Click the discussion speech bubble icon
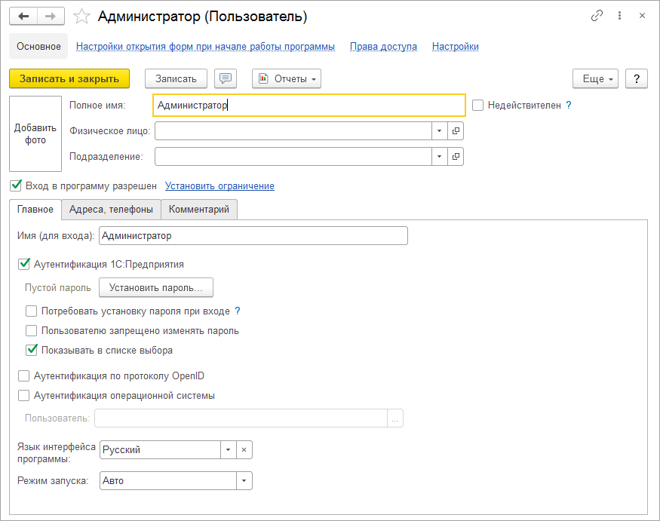 tap(226, 78)
